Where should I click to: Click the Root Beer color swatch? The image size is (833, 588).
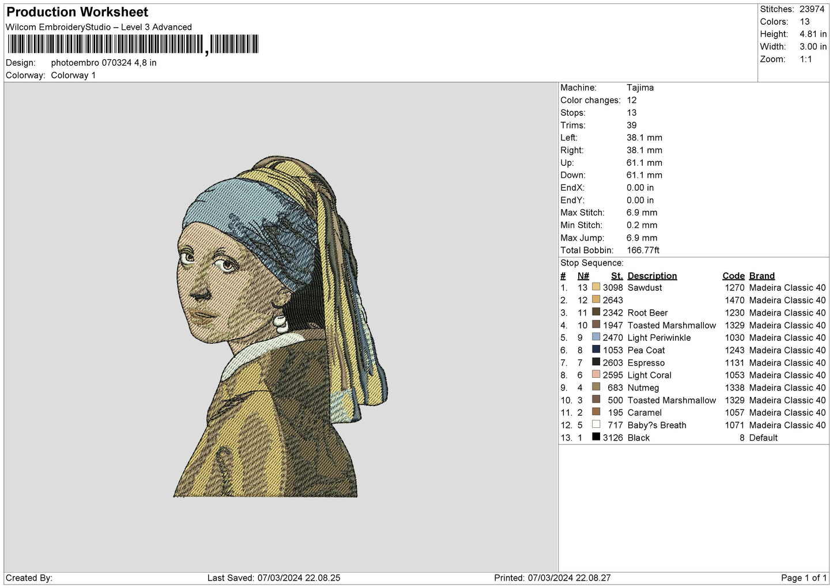[596, 312]
